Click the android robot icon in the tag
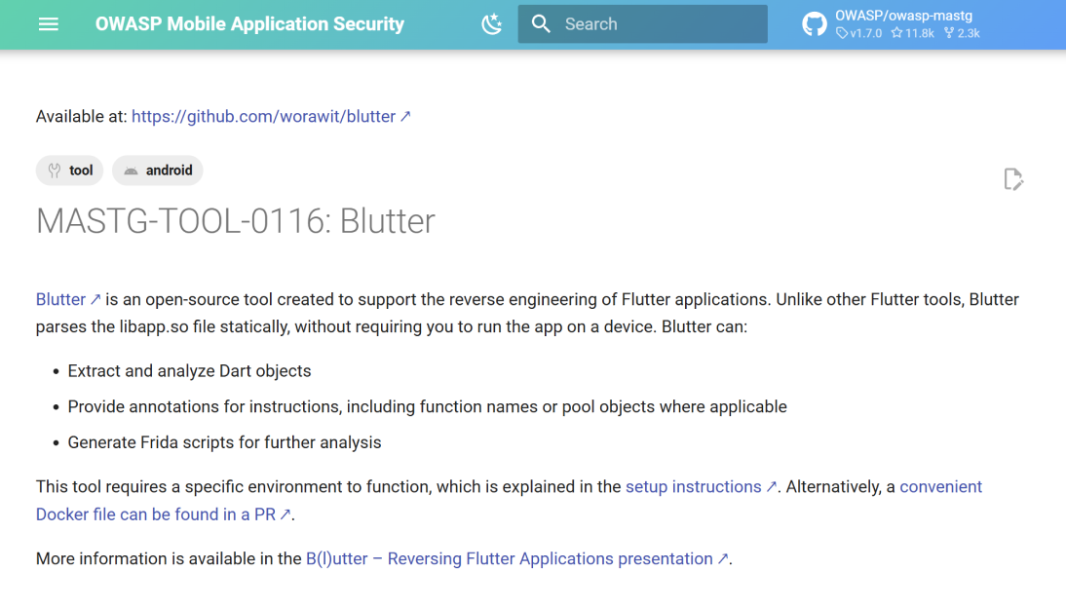Image resolution: width=1066 pixels, height=609 pixels. click(x=131, y=171)
